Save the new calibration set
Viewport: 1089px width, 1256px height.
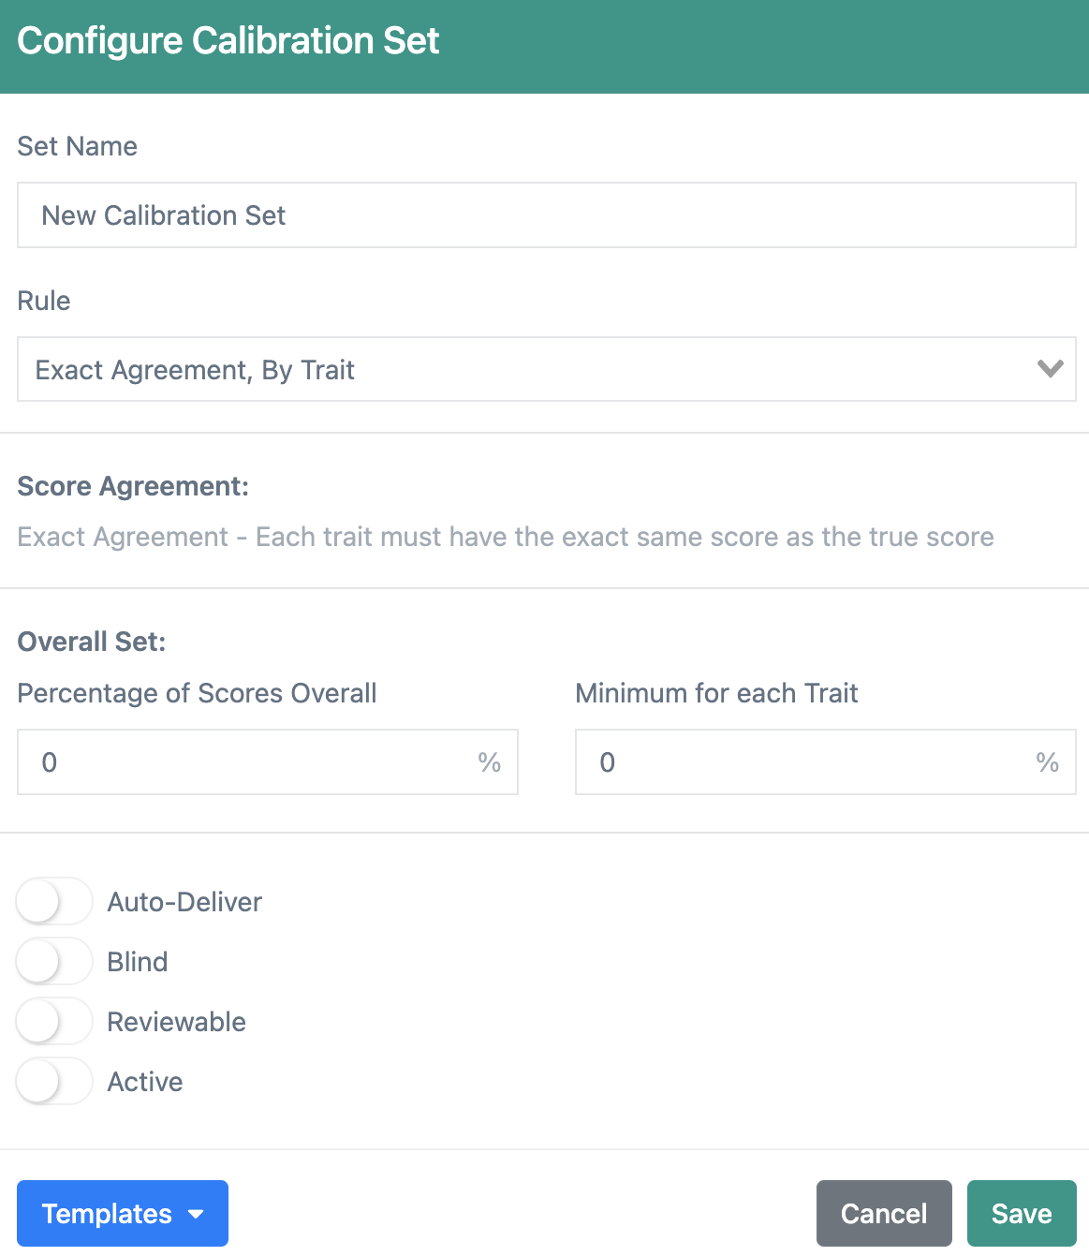[1021, 1213]
